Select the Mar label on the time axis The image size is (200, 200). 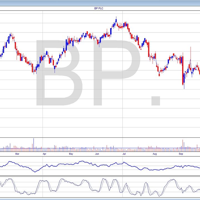pos(17,154)
